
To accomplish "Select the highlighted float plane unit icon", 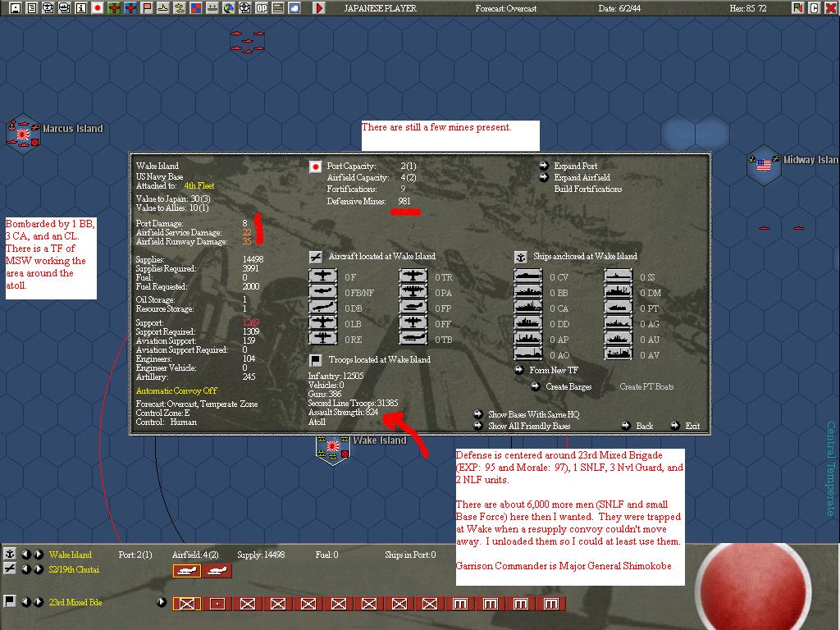I will [186, 571].
